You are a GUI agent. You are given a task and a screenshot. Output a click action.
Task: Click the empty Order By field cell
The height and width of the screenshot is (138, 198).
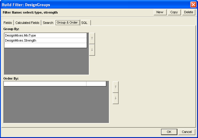45,84
